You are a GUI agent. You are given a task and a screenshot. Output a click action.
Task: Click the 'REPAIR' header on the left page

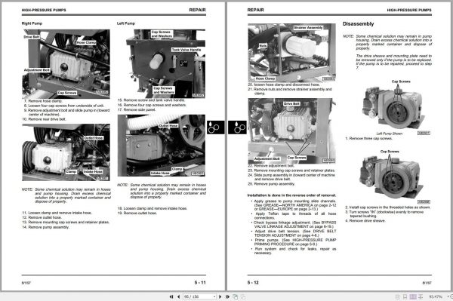tap(197, 10)
